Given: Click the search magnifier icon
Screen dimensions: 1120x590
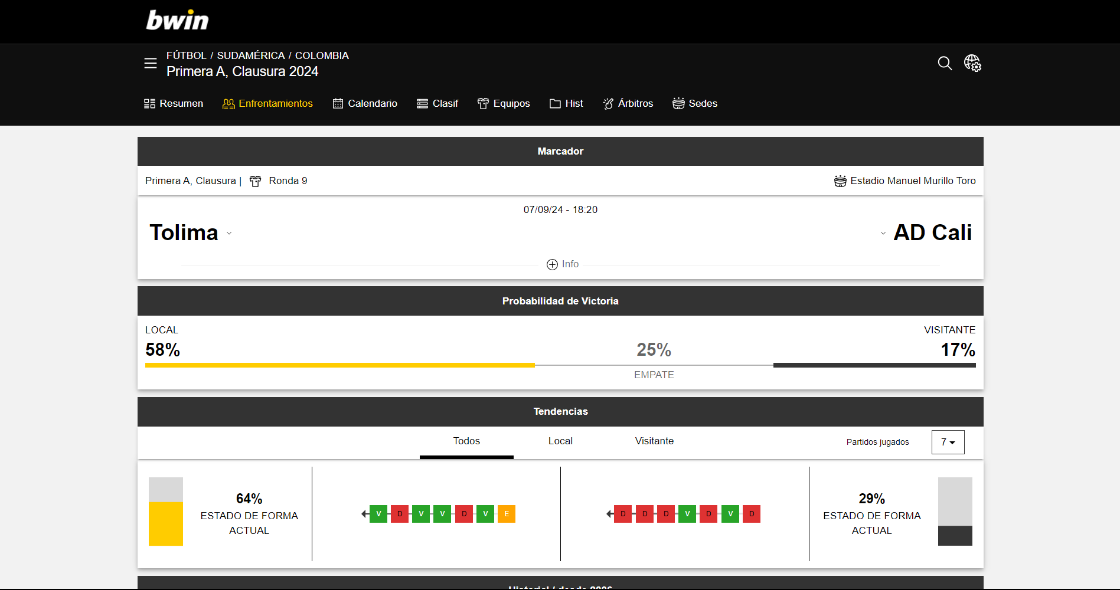Looking at the screenshot, I should [x=945, y=63].
